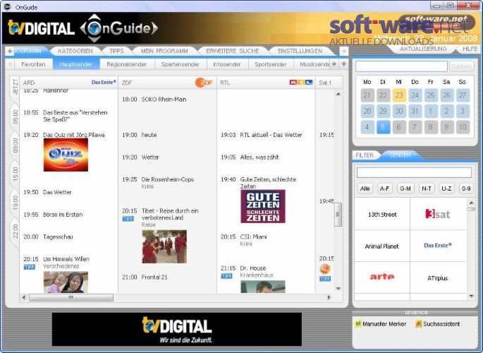Viewport: 483px width, 353px height.
Task: Select the Infosender channel group
Action: 227,64
